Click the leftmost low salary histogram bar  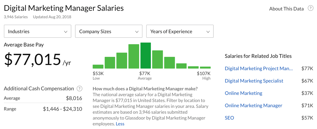[98, 66]
